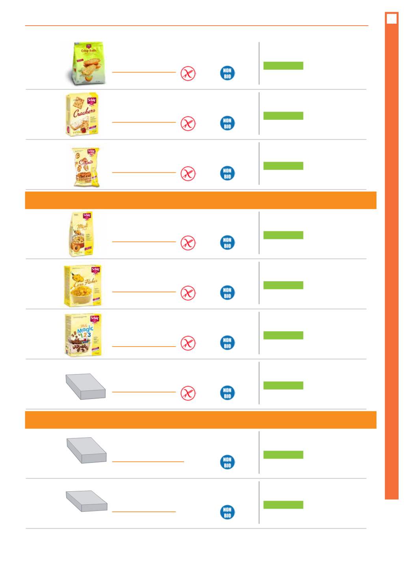Click the NON BIO badge in the last product row
Screen dimensions: 410x580
point(227,512)
